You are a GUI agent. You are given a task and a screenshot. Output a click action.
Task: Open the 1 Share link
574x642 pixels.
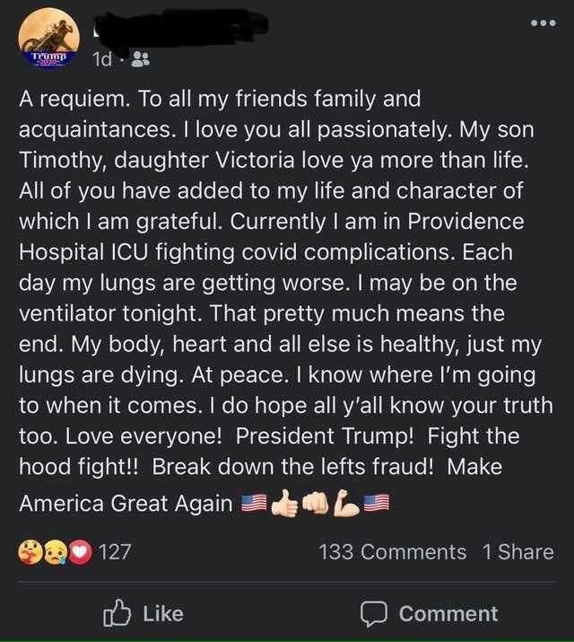tap(518, 552)
